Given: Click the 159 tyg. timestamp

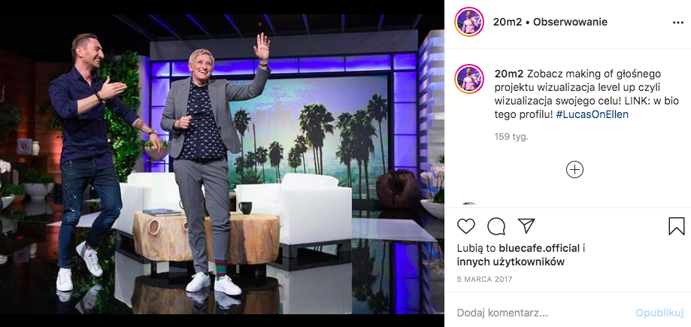Looking at the screenshot, I should pos(511,137).
